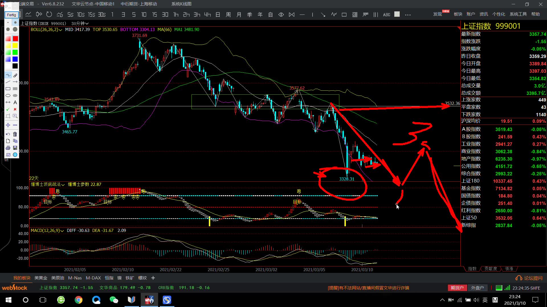The image size is (547, 307).
Task: Click the 外盘户 account button
Action: [x=477, y=288]
